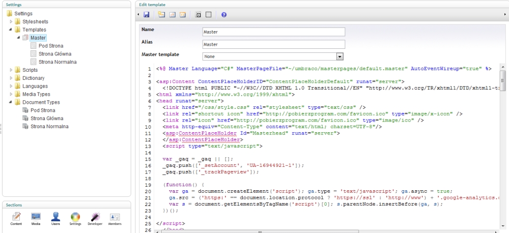The width and height of the screenshot is (509, 233).
Task: Click the scroll-up arrow of the code editor
Action: 503,67
